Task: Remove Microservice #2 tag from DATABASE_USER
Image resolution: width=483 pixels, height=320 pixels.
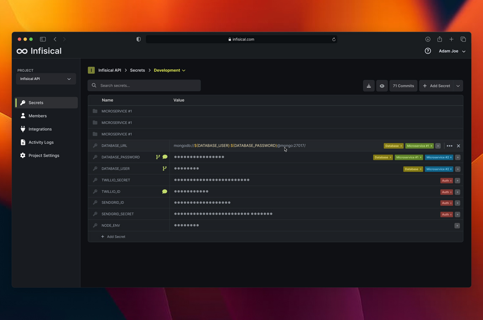Action: (x=451, y=169)
